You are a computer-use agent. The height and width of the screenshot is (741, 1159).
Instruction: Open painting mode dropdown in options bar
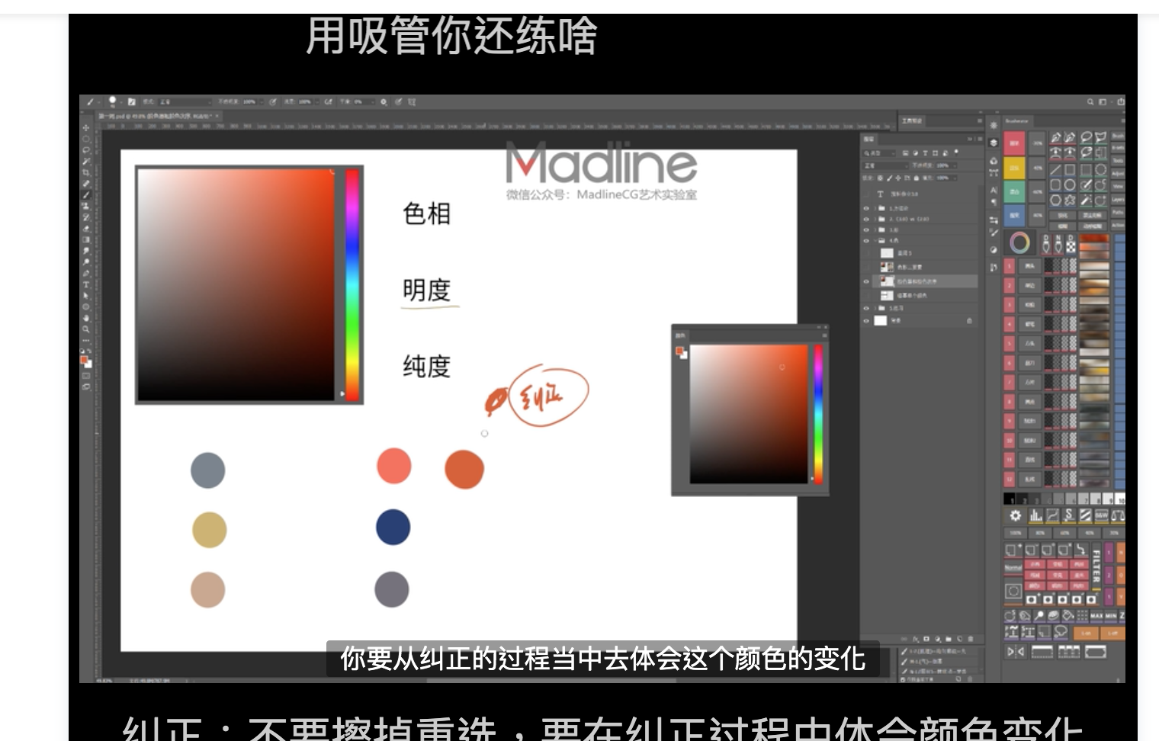(185, 102)
